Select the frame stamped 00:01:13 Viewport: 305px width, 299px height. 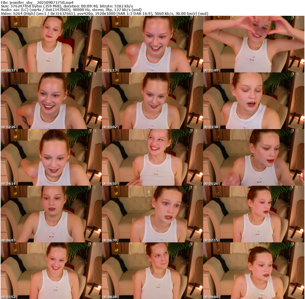tap(152, 44)
